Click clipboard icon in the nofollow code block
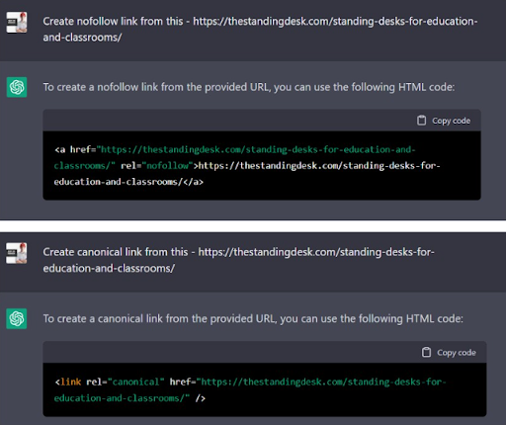Screen dimensions: 506x425 tap(421, 121)
